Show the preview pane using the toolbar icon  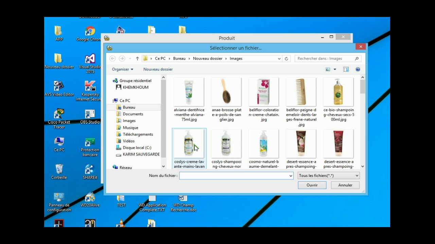[346, 69]
